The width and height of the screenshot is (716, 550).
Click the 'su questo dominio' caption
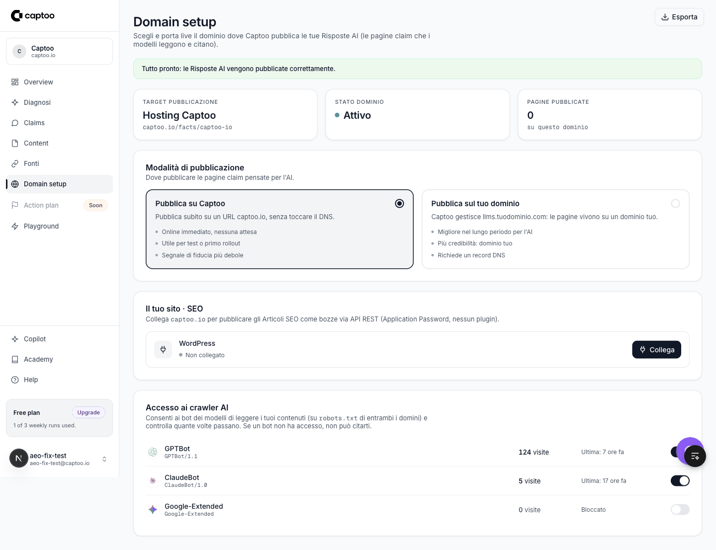click(x=557, y=127)
